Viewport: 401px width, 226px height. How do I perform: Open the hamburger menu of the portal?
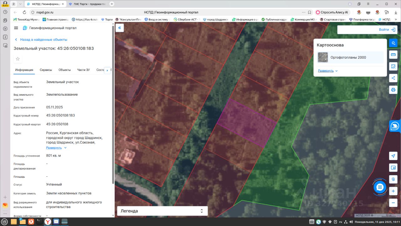16,28
